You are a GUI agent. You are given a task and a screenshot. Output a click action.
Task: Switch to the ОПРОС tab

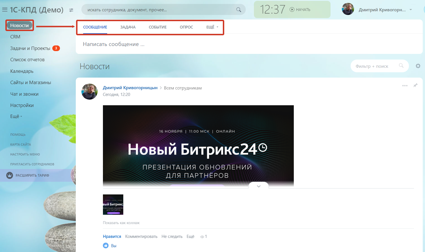[x=186, y=27]
